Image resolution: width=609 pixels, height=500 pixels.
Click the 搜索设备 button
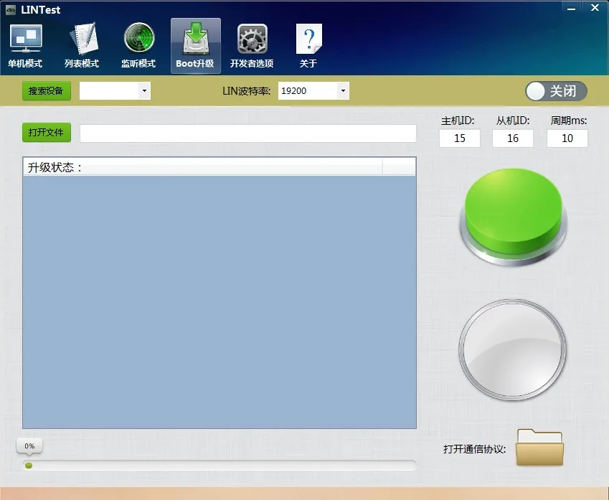coord(46,91)
